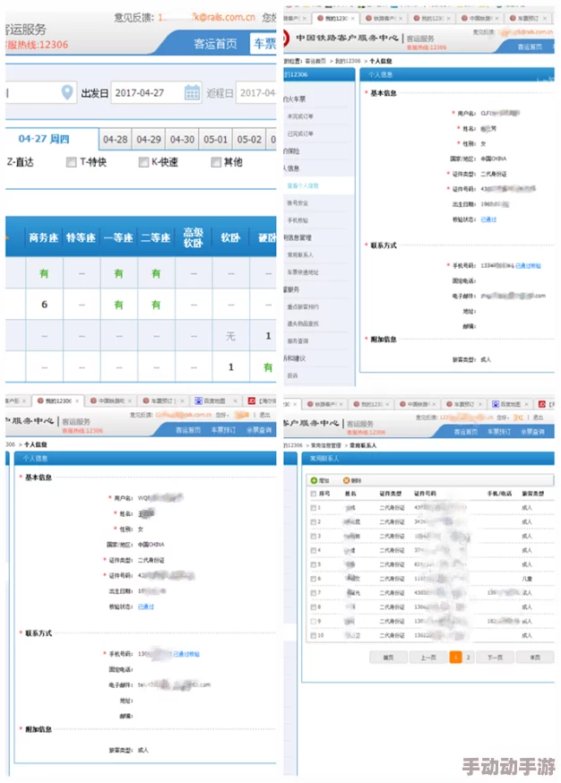
Task: Open 未完成订单 in the CLF page sidebar
Action: [x=300, y=116]
